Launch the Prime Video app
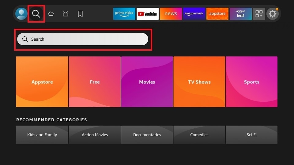294x165 pixels. click(124, 14)
